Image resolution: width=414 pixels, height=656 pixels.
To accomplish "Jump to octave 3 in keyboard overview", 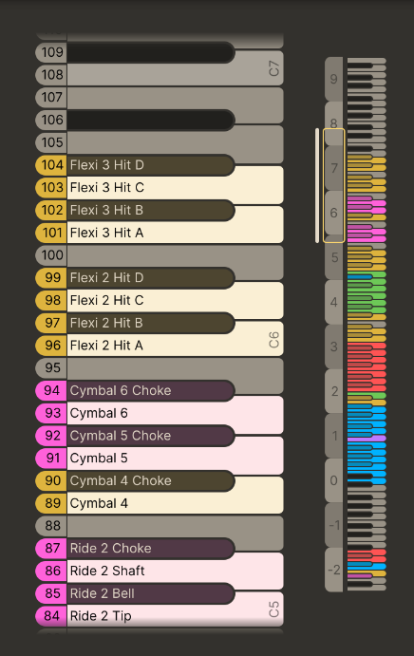I will pos(333,347).
